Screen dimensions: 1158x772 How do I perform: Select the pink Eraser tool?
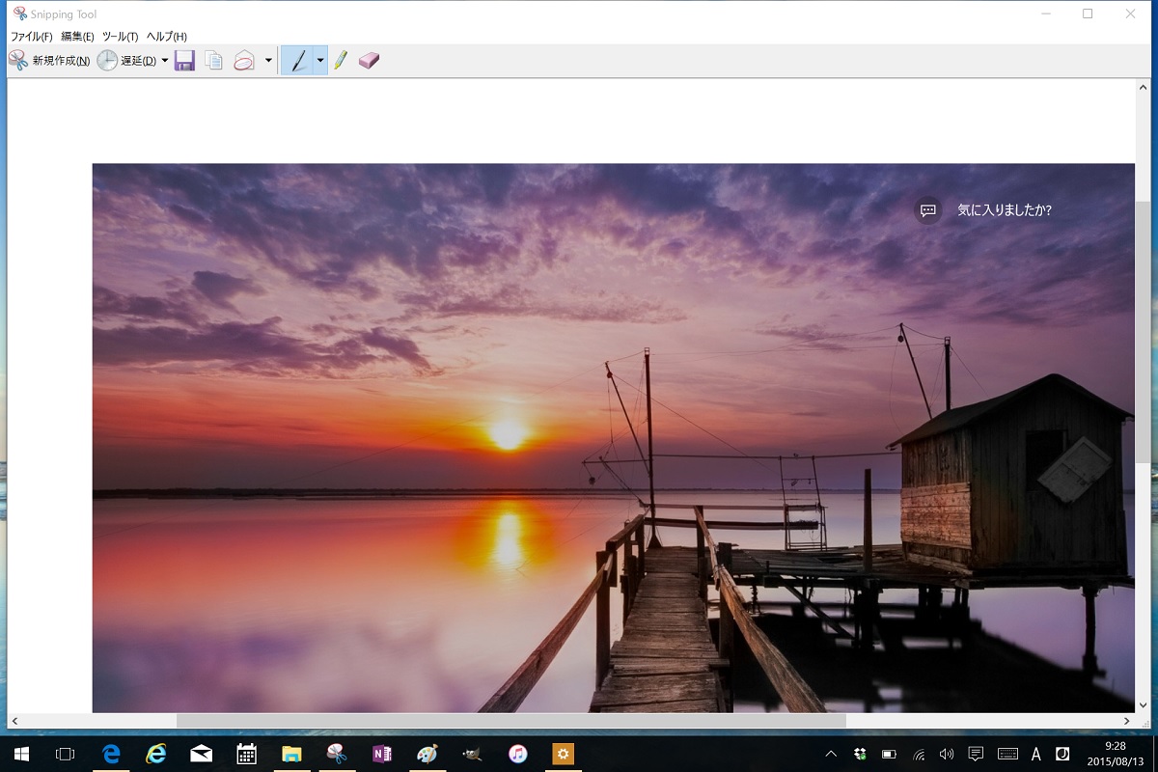click(x=369, y=61)
